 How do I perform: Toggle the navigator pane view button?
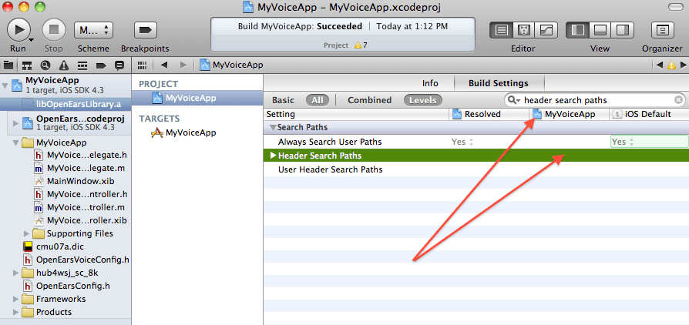click(x=577, y=30)
